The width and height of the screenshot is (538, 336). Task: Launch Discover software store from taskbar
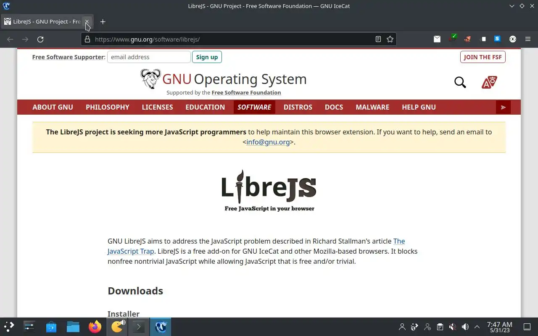coord(51,326)
